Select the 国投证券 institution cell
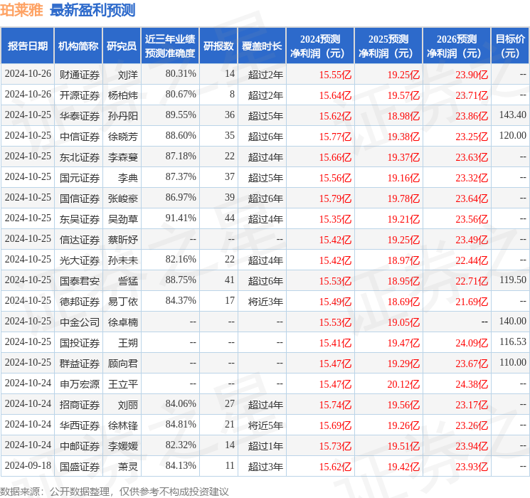The width and height of the screenshot is (530, 498). coord(80,343)
